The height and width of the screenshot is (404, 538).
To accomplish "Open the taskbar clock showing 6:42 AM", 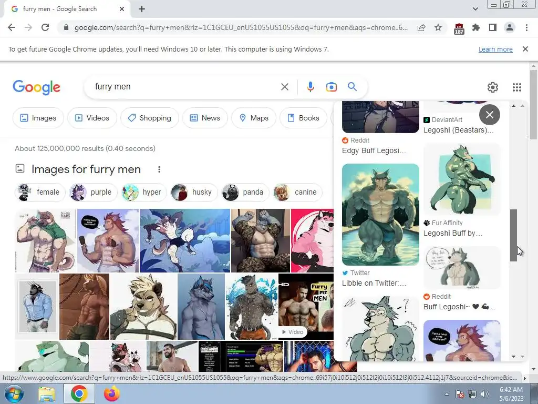I will [511, 394].
